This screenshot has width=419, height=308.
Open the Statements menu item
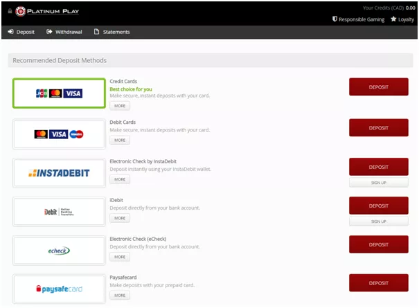112,32
